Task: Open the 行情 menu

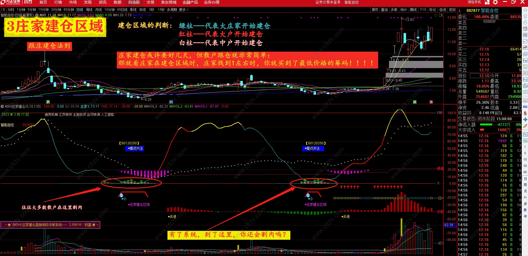Action: (x=58, y=2)
